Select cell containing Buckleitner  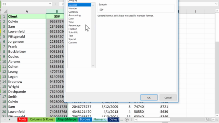27,52
